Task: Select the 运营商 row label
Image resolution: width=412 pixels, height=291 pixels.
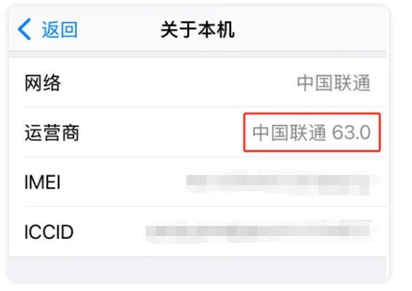Action: point(52,132)
